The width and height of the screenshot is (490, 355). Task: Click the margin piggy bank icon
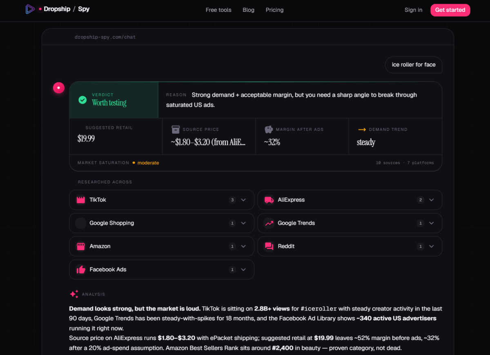pos(269,129)
